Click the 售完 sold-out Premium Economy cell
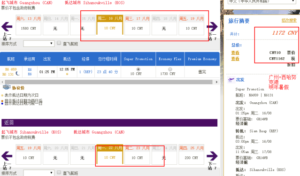The height and width of the screenshot is (176, 300). pos(202,72)
